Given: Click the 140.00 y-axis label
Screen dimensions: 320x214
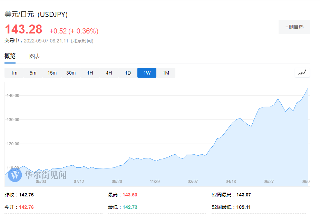Looking at the screenshot, I should tap(13, 96).
